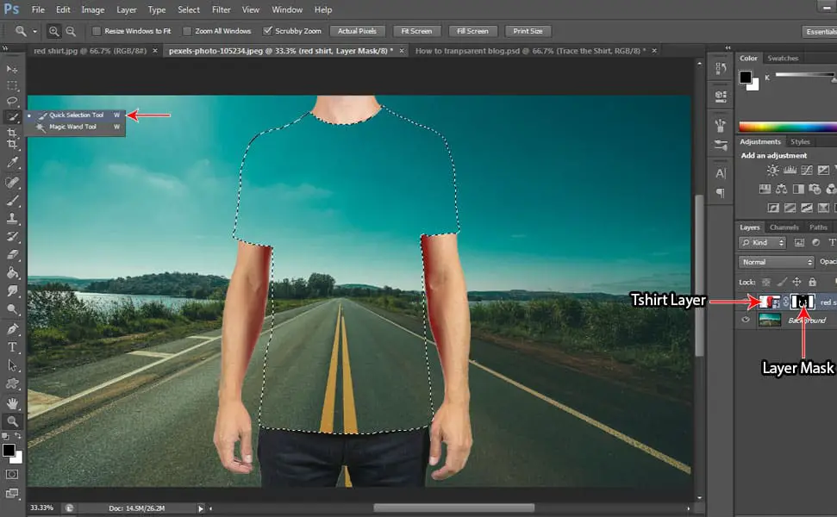Screen dimensions: 837x517
Task: Hide the Background layer
Action: pos(743,320)
